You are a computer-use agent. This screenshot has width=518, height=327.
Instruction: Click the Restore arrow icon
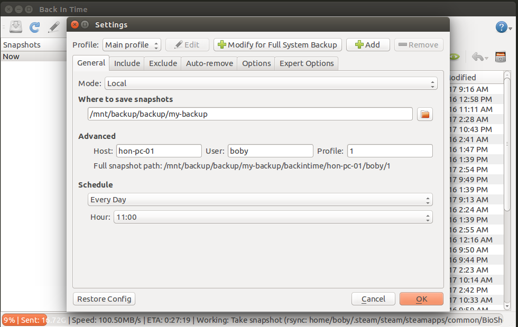478,57
